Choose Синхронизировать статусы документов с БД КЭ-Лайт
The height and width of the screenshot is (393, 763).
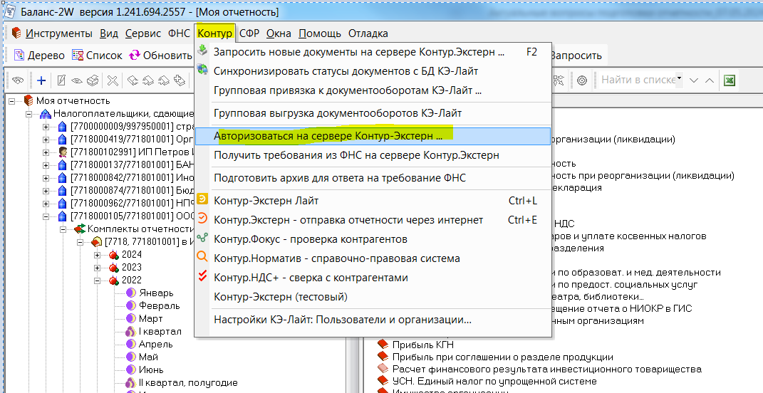click(373, 71)
